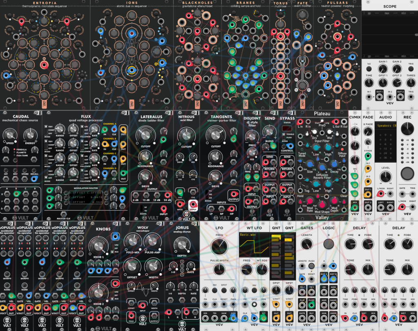Click the Jorus DEPTH knob
This screenshot has height=331, width=418.
(x=182, y=245)
